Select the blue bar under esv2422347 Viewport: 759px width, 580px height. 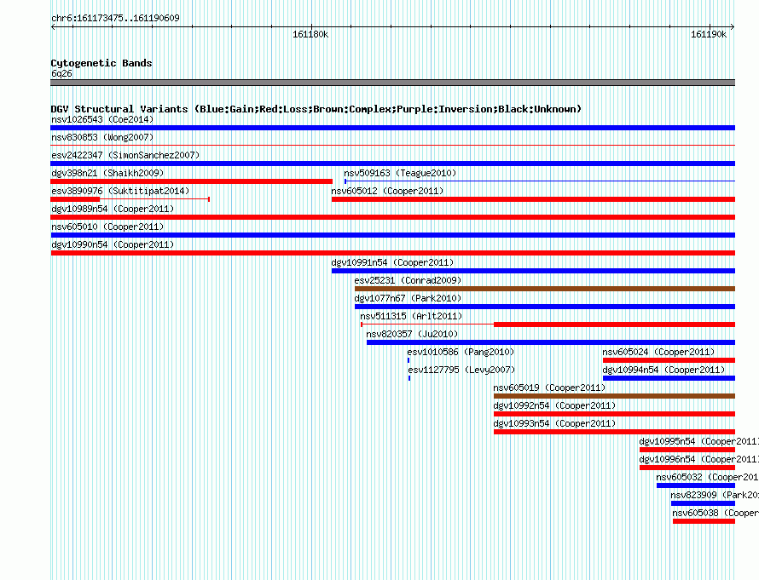(392, 164)
